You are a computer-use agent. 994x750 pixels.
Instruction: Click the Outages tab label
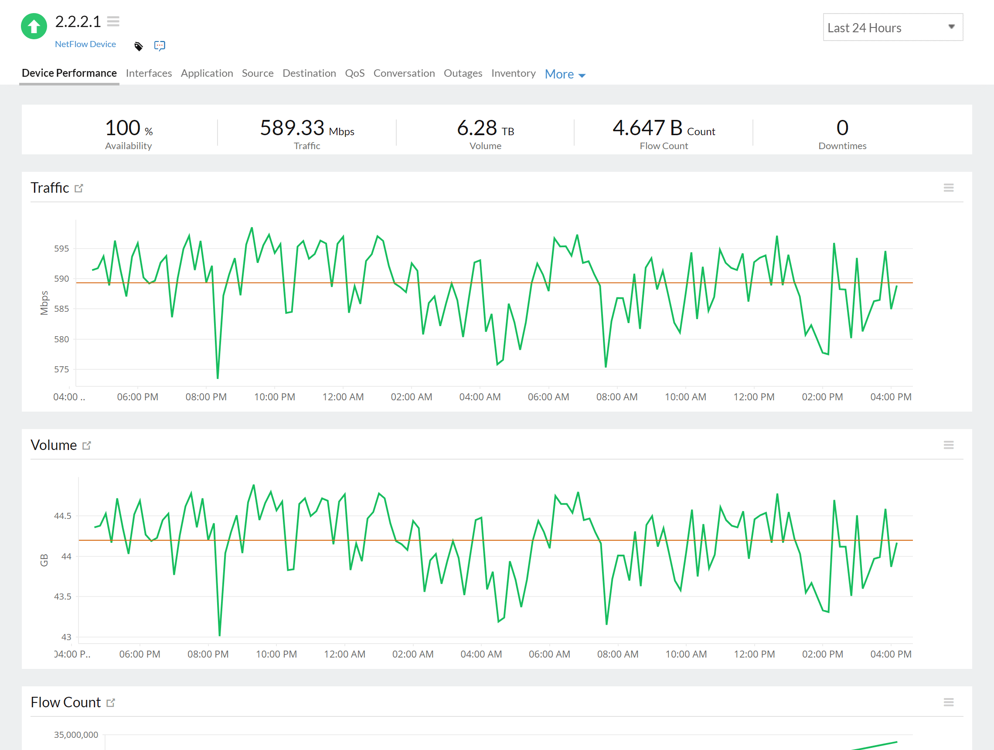point(463,73)
